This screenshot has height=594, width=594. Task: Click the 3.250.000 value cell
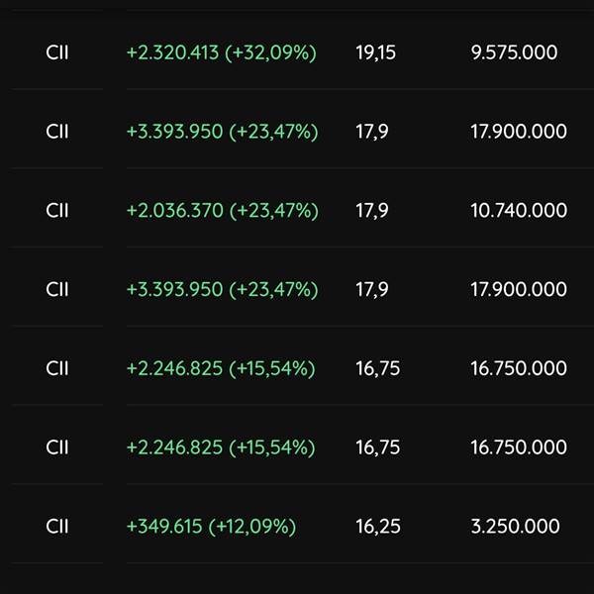click(x=515, y=527)
